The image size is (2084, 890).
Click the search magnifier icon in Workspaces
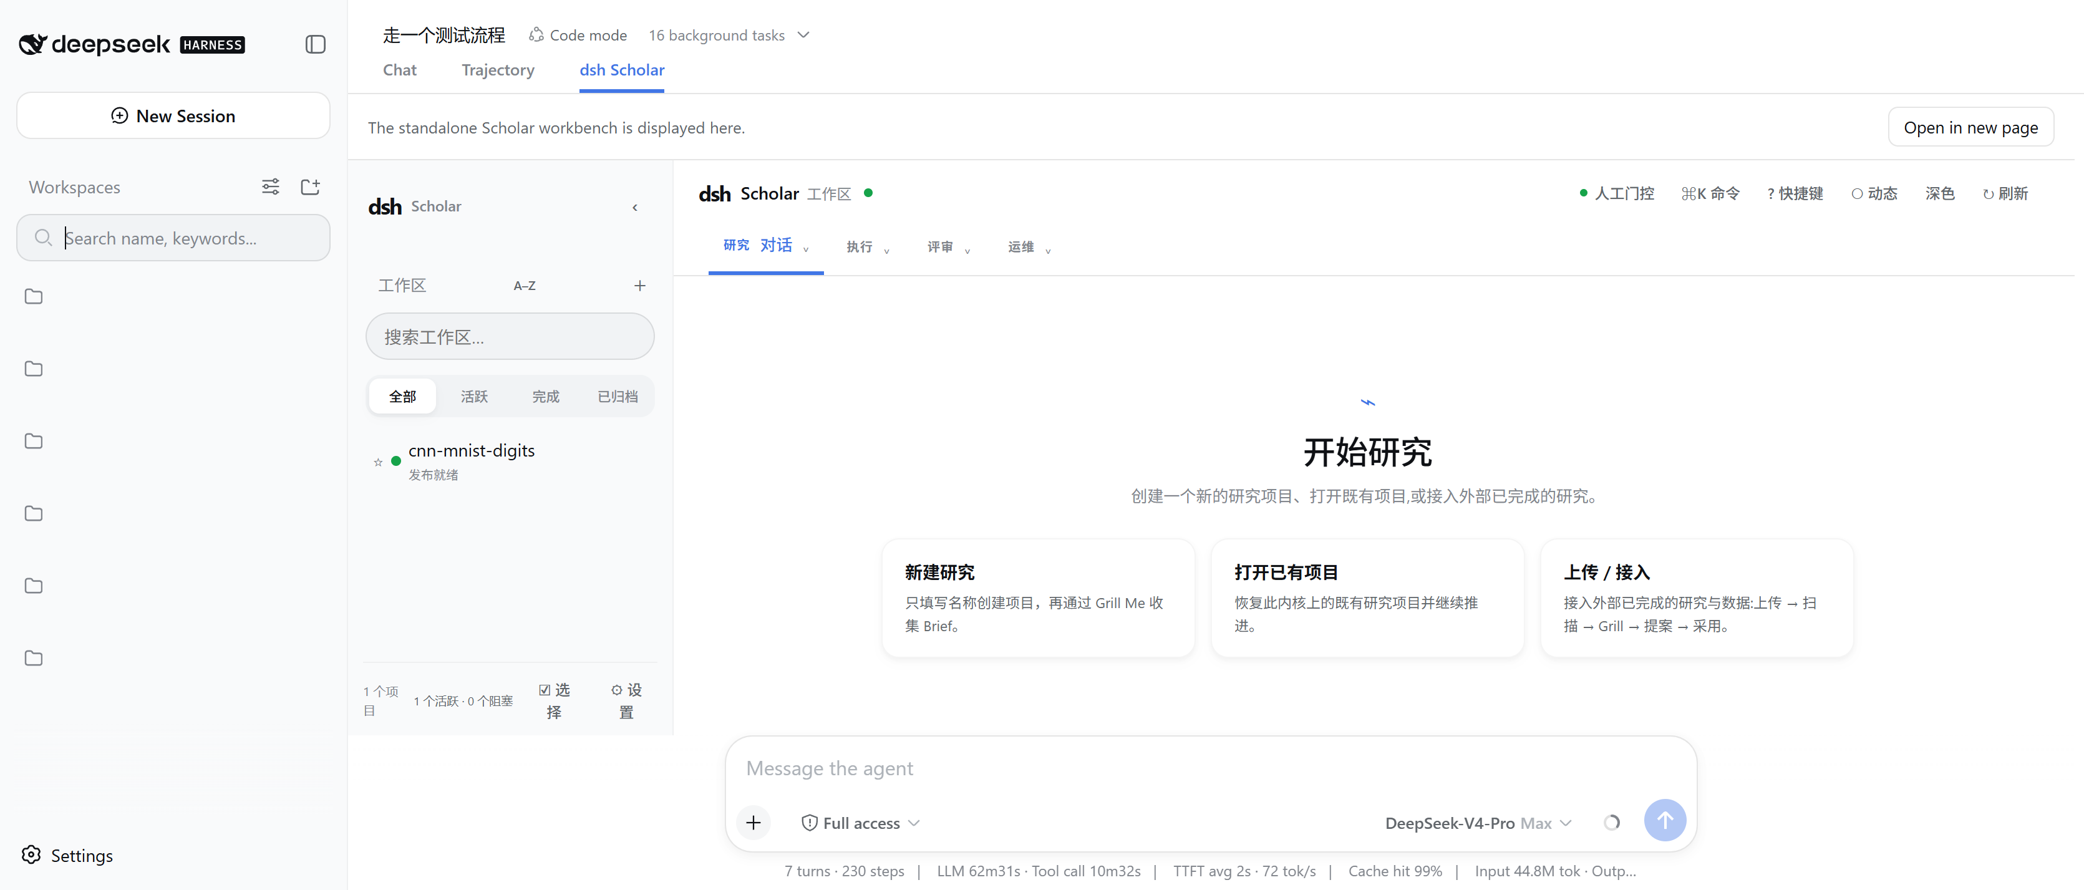point(44,238)
